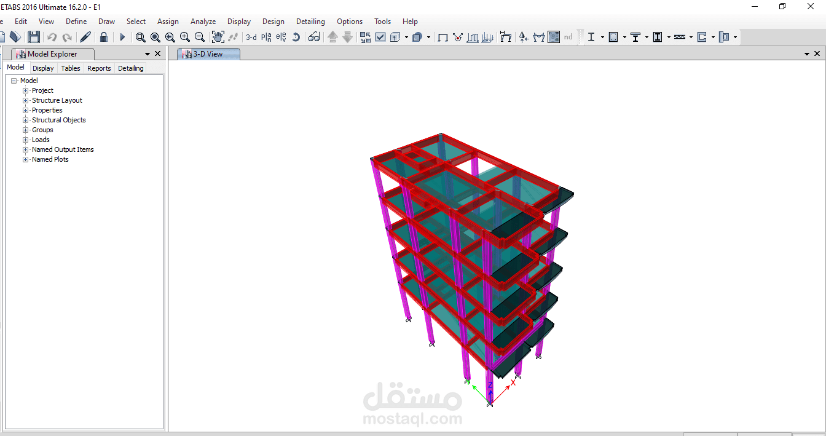Collapse the Model root tree node

click(x=14, y=81)
